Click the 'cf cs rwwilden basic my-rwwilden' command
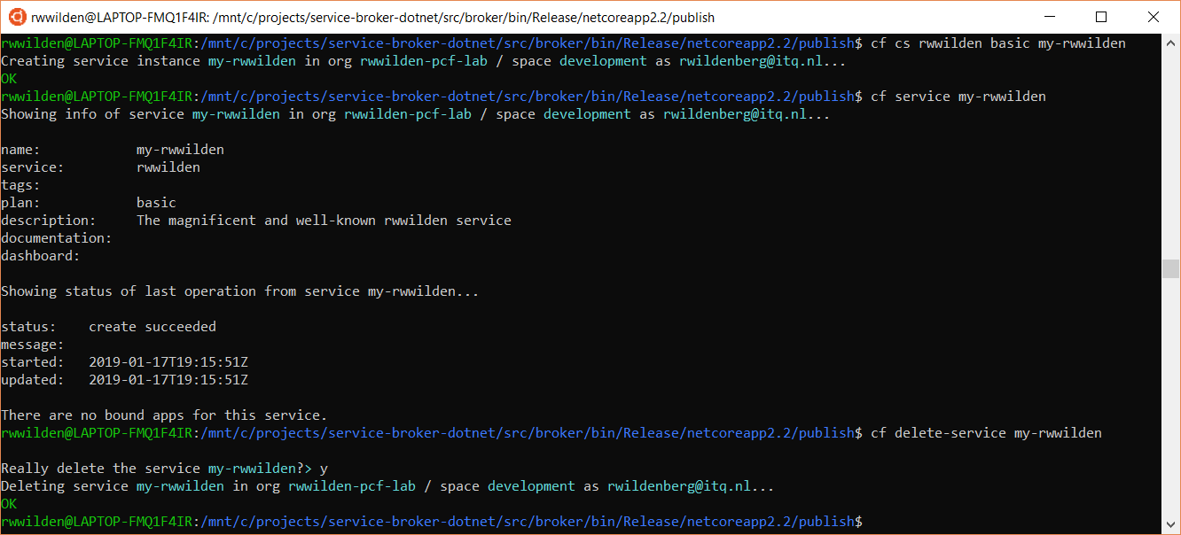1181x535 pixels. [x=998, y=43]
